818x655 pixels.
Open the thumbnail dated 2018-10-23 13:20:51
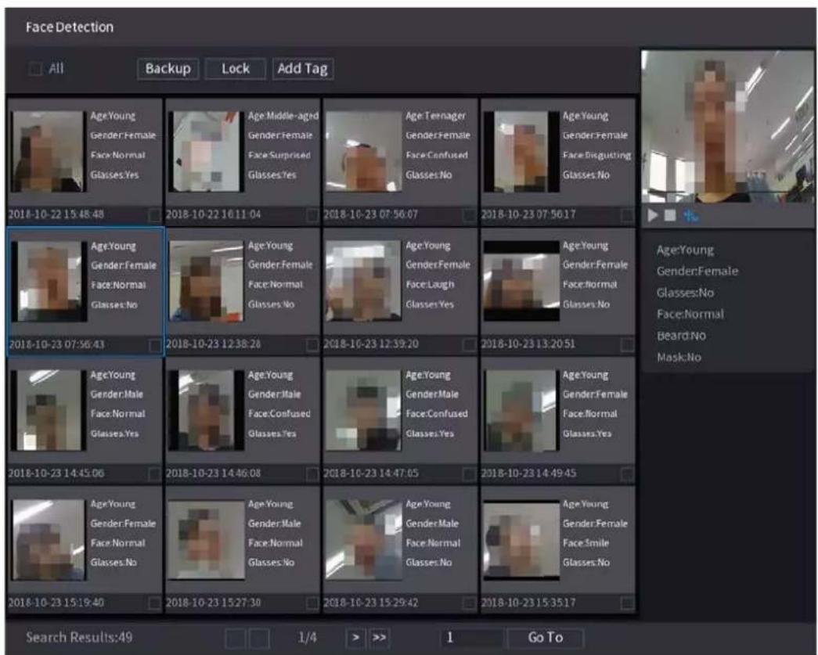tap(521, 281)
